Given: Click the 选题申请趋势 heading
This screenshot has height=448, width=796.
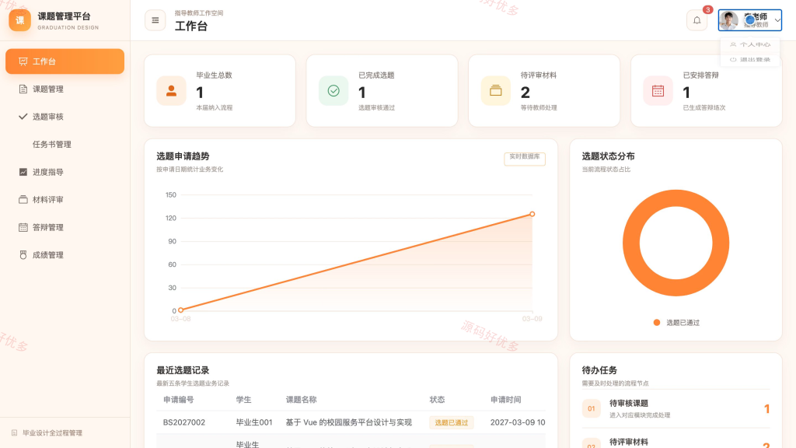Looking at the screenshot, I should pyautogui.click(x=183, y=156).
